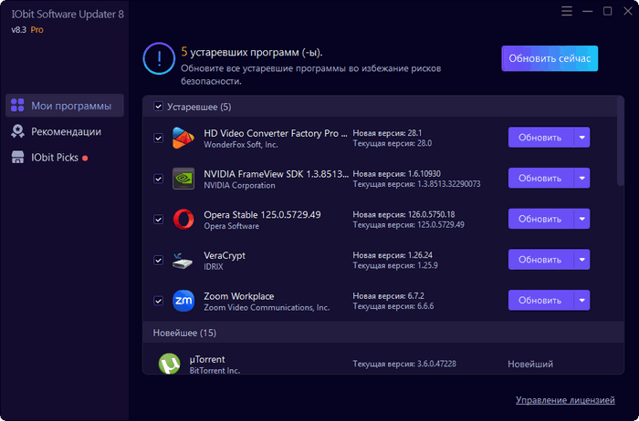Click Обновить for HD Video Converter Factory Pro
The image size is (639, 421).
pyautogui.click(x=540, y=138)
